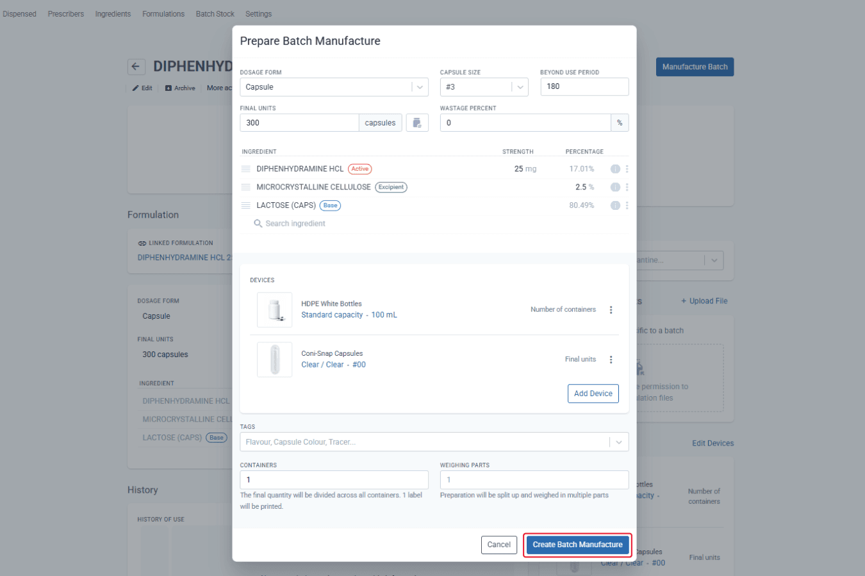865x576 pixels.
Task: Click the Coni-Snap Capsules thumbnail
Action: [x=274, y=360]
